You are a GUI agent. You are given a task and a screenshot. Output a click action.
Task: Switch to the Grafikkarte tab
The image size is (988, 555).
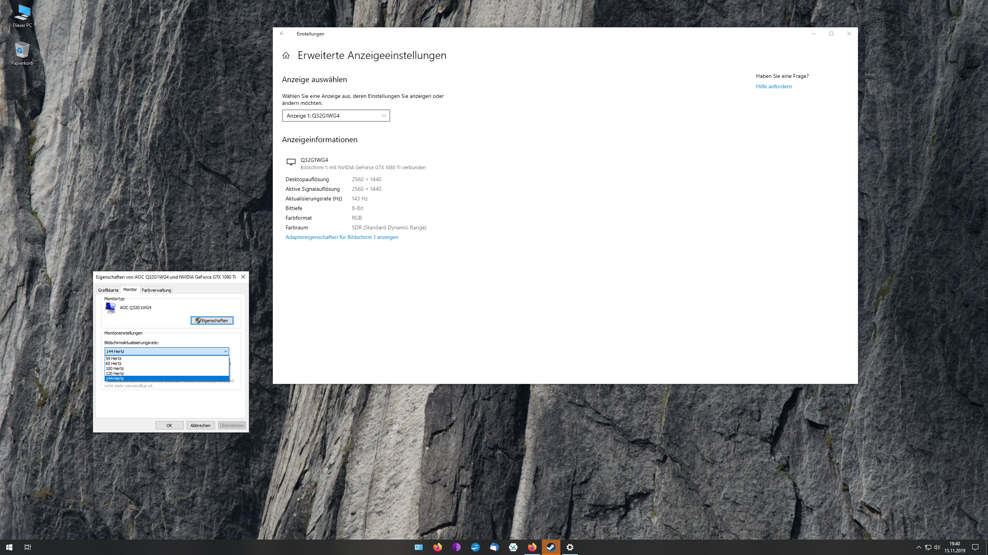pyautogui.click(x=108, y=290)
